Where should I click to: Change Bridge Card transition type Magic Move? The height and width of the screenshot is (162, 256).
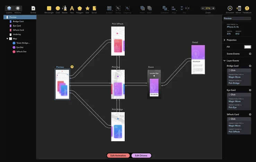point(235,77)
